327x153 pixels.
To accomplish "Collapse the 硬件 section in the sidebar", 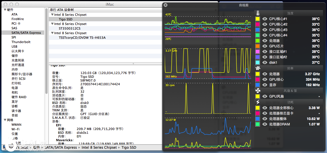I will tap(5, 10).
